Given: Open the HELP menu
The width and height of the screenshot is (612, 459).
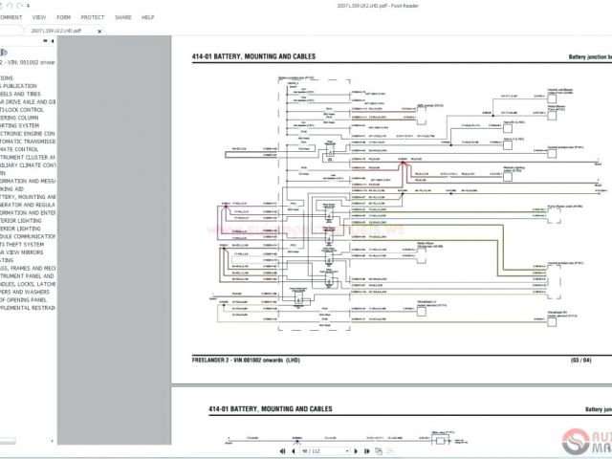Looking at the screenshot, I should [x=147, y=17].
